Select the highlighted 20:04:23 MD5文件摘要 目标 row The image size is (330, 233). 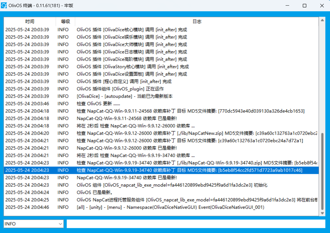click(189, 170)
